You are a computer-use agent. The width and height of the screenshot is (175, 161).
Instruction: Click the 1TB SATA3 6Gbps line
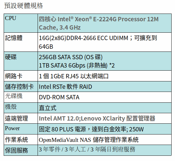(x=77, y=65)
